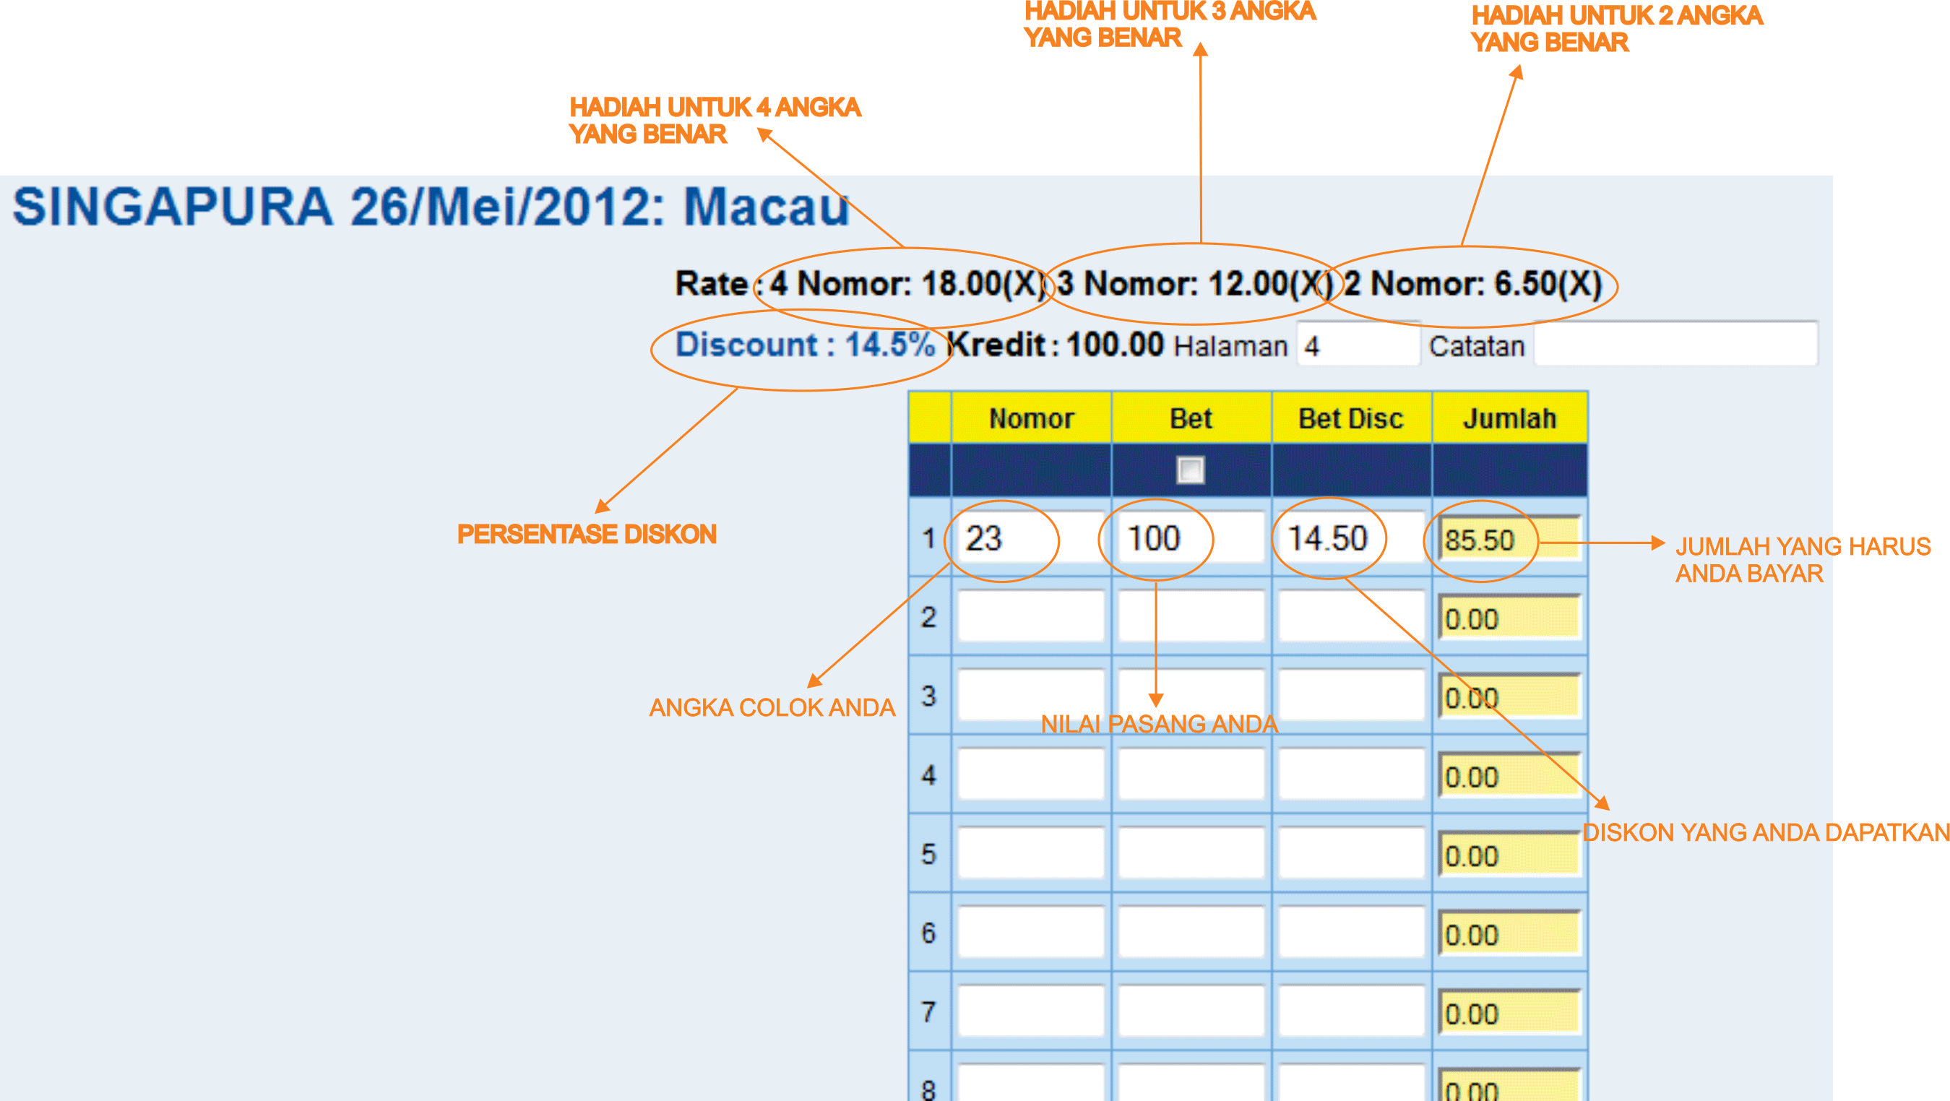Click the empty Bet field in row 6
1950x1101 pixels.
coord(1191,932)
